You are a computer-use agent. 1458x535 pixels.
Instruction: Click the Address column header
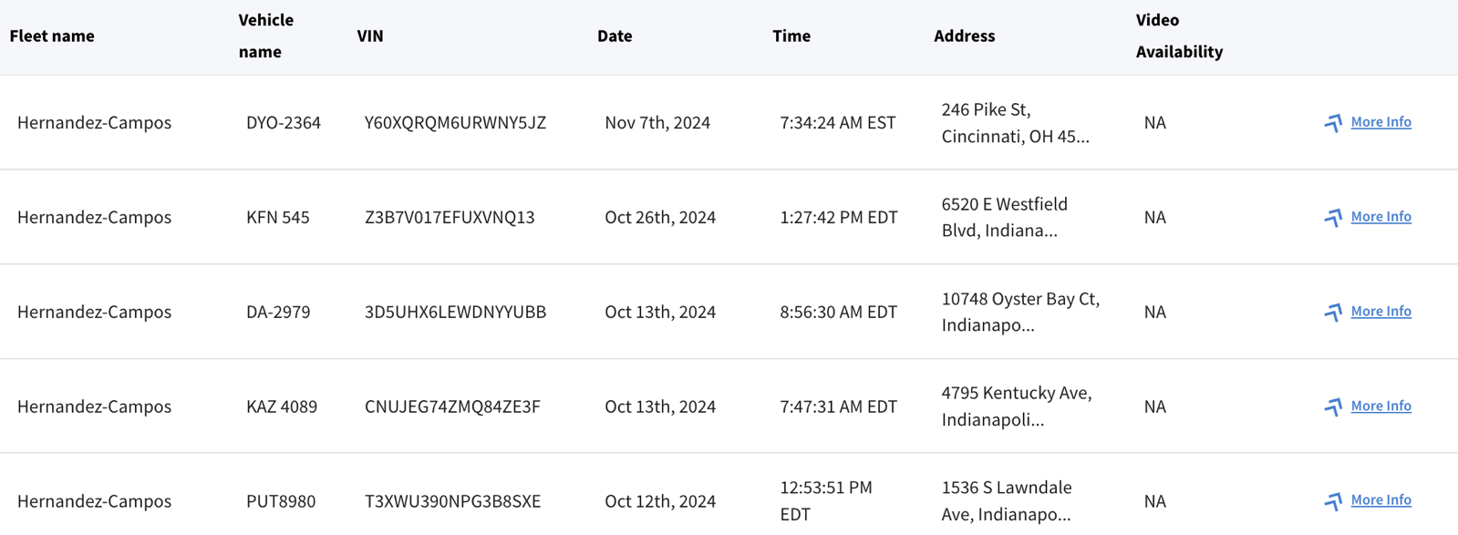point(964,36)
